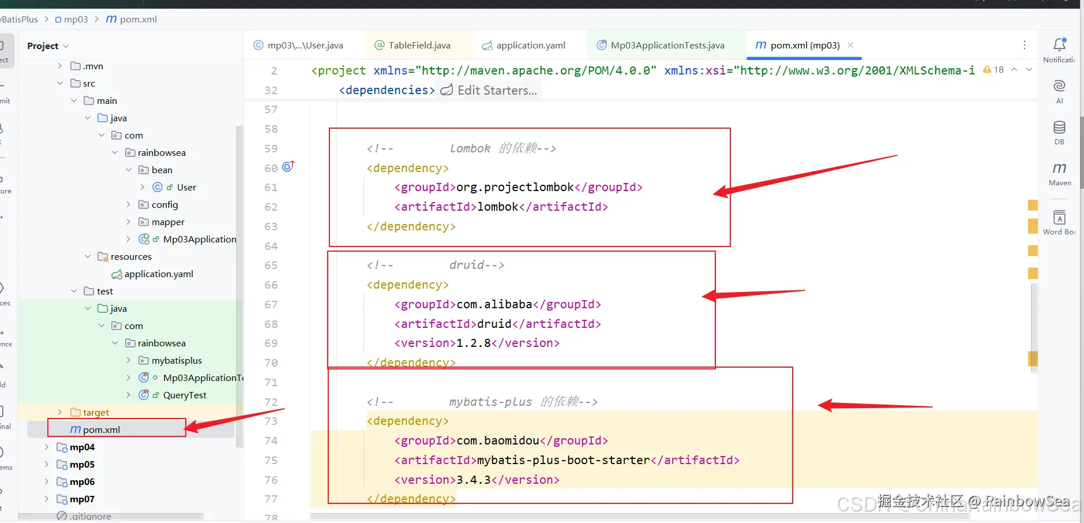Expand the mp04 module
Screen dimensions: 1084x523
coord(46,447)
